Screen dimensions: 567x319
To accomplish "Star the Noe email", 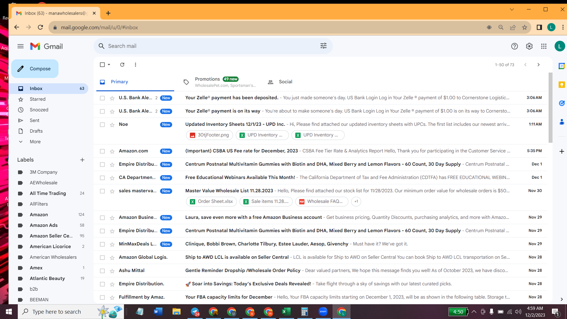I will (x=112, y=125).
